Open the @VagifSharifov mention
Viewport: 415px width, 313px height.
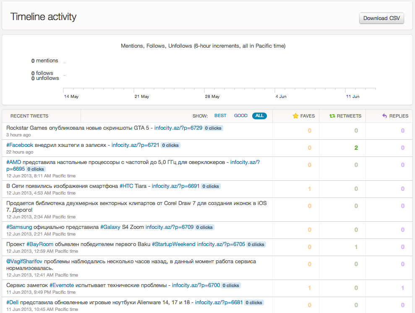[24, 261]
